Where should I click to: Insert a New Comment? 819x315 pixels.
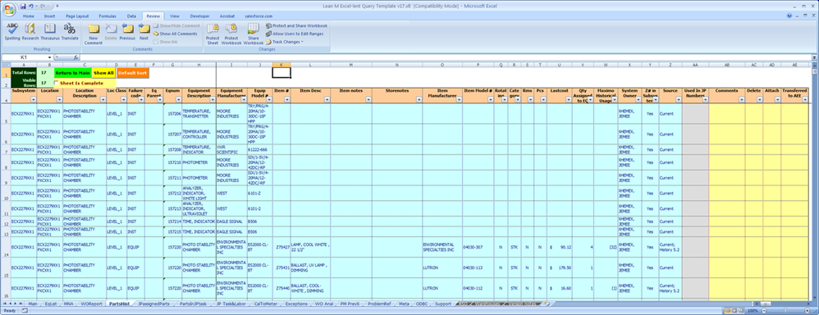pyautogui.click(x=93, y=34)
